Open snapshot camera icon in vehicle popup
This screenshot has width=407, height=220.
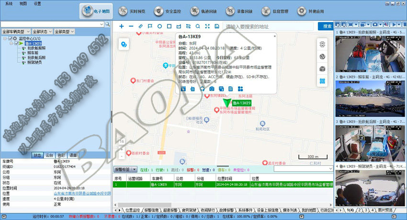click(212, 89)
